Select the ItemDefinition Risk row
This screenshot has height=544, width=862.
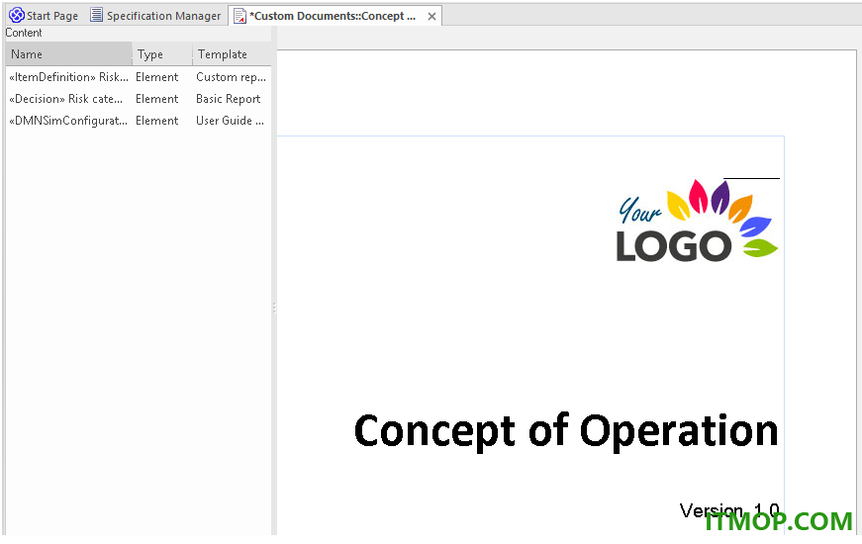click(138, 77)
